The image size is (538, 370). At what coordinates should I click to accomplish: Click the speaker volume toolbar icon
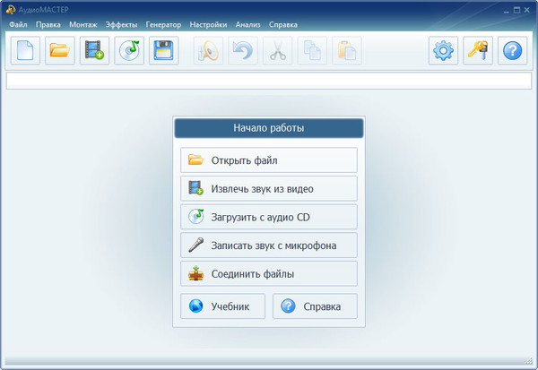(208, 51)
